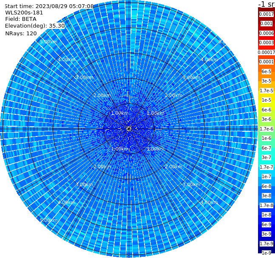Click the 3e-9 colorbar label
This screenshot has width=275, height=258.
point(266,234)
